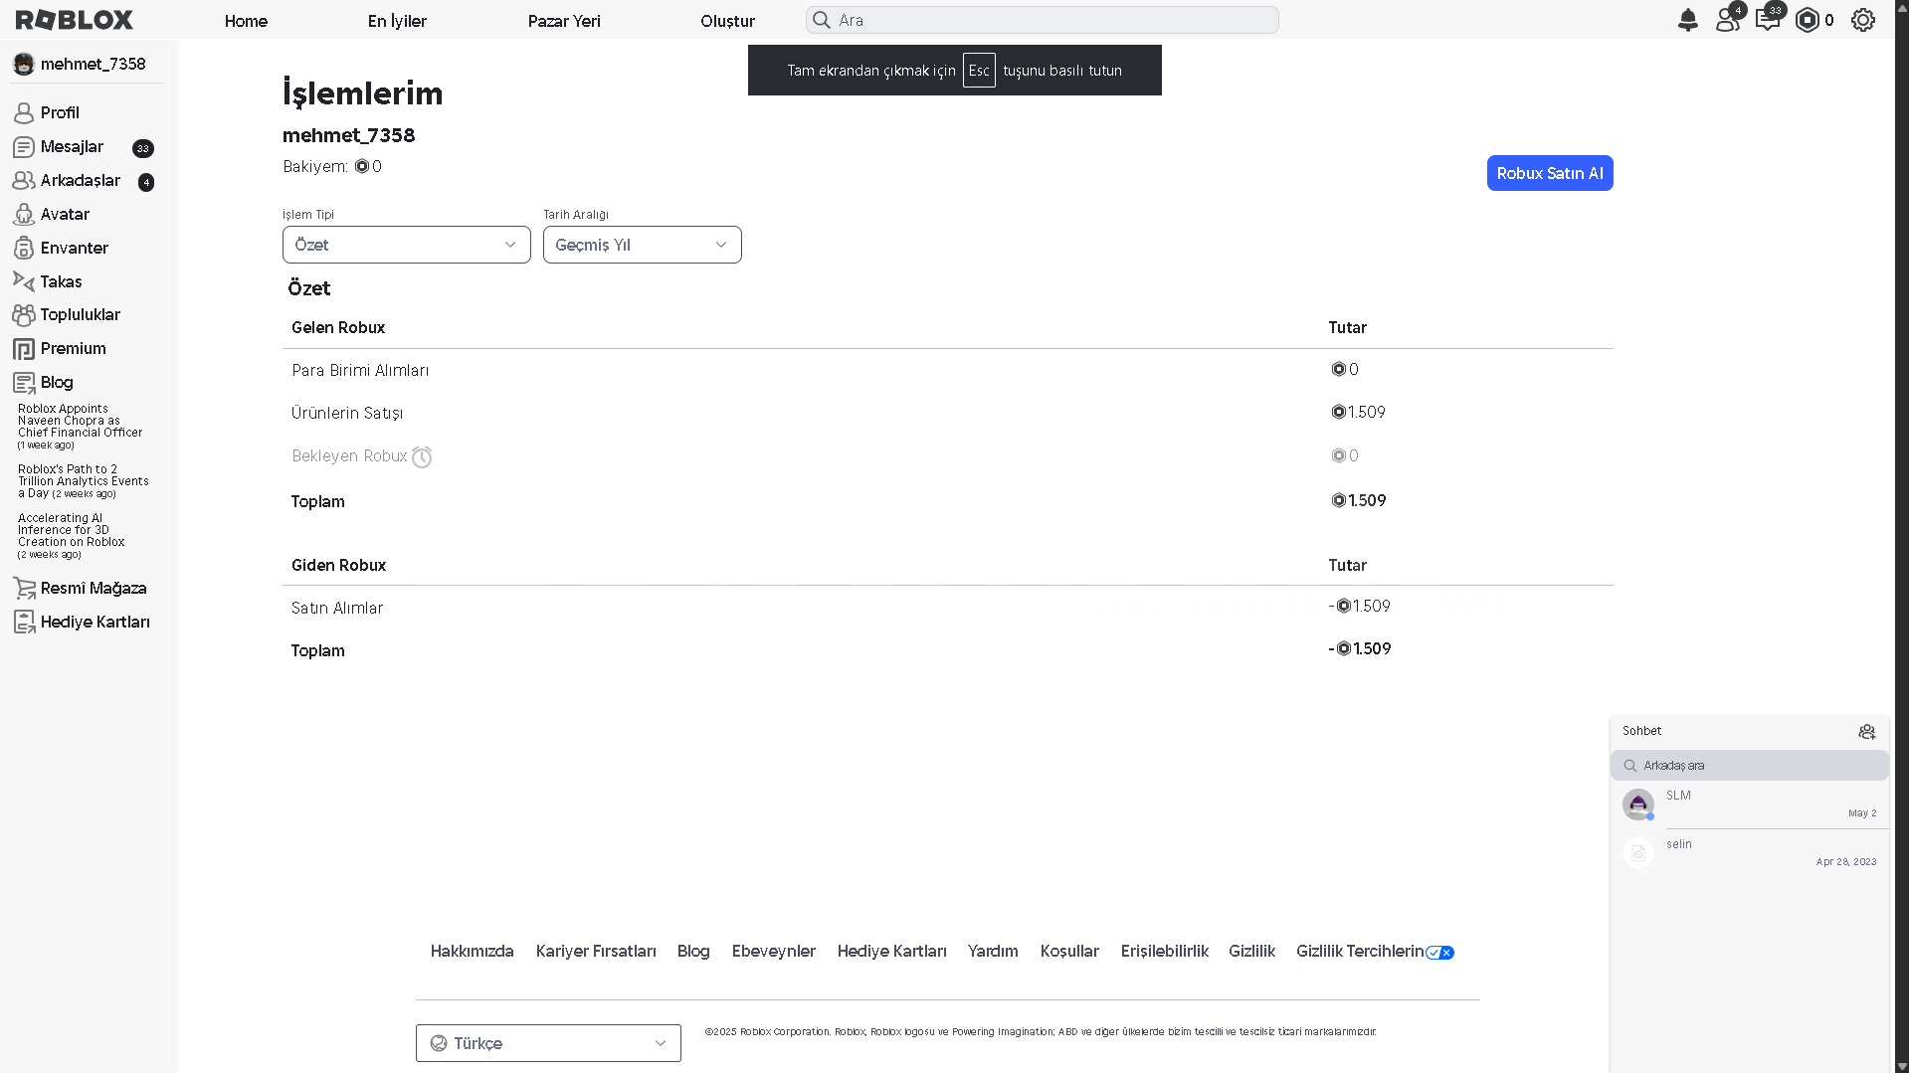1909x1073 pixels.
Task: Click the search magnifier icon
Action: click(822, 20)
